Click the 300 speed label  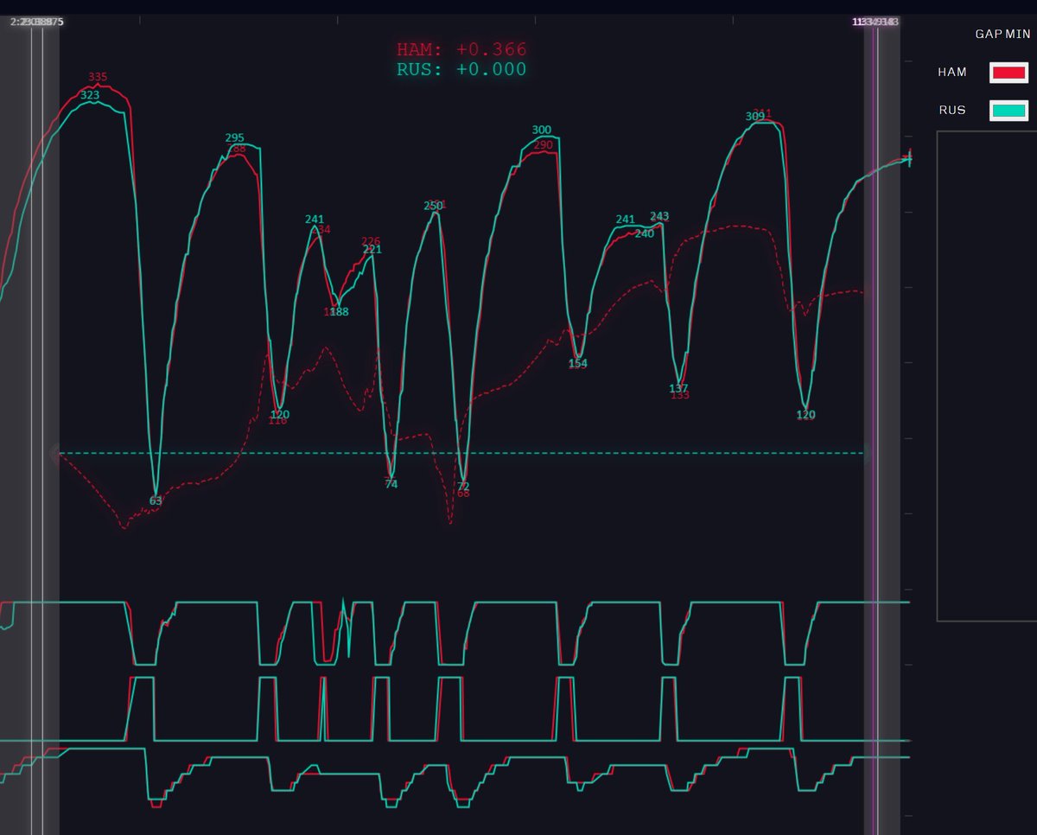pos(542,131)
